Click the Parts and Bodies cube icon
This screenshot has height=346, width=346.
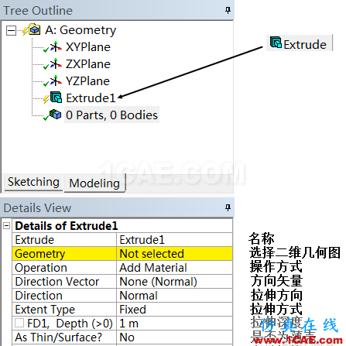(x=55, y=115)
